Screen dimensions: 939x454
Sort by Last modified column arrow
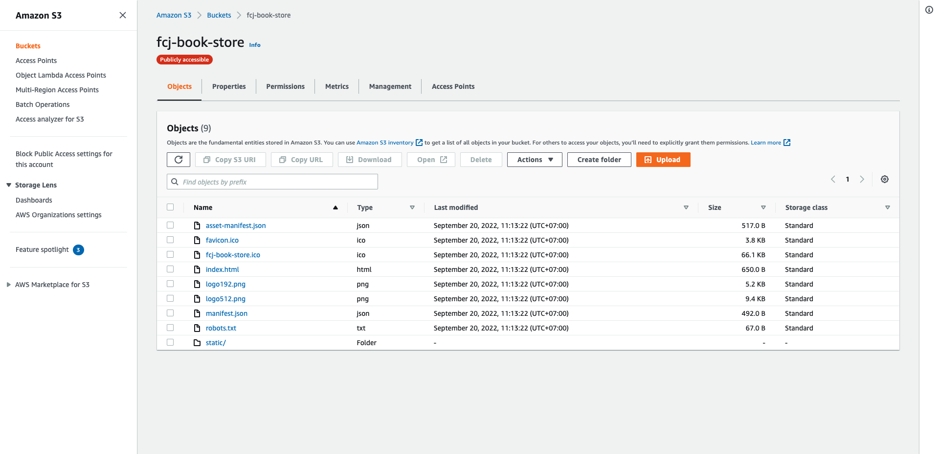[x=686, y=207]
